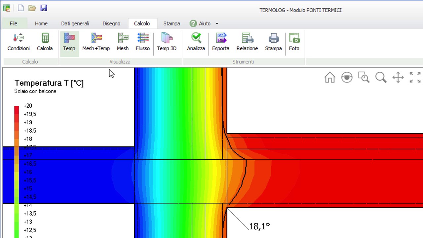Image resolution: width=423 pixels, height=238 pixels.
Task: Click the +18,5 legend value
Action: pos(30,131)
